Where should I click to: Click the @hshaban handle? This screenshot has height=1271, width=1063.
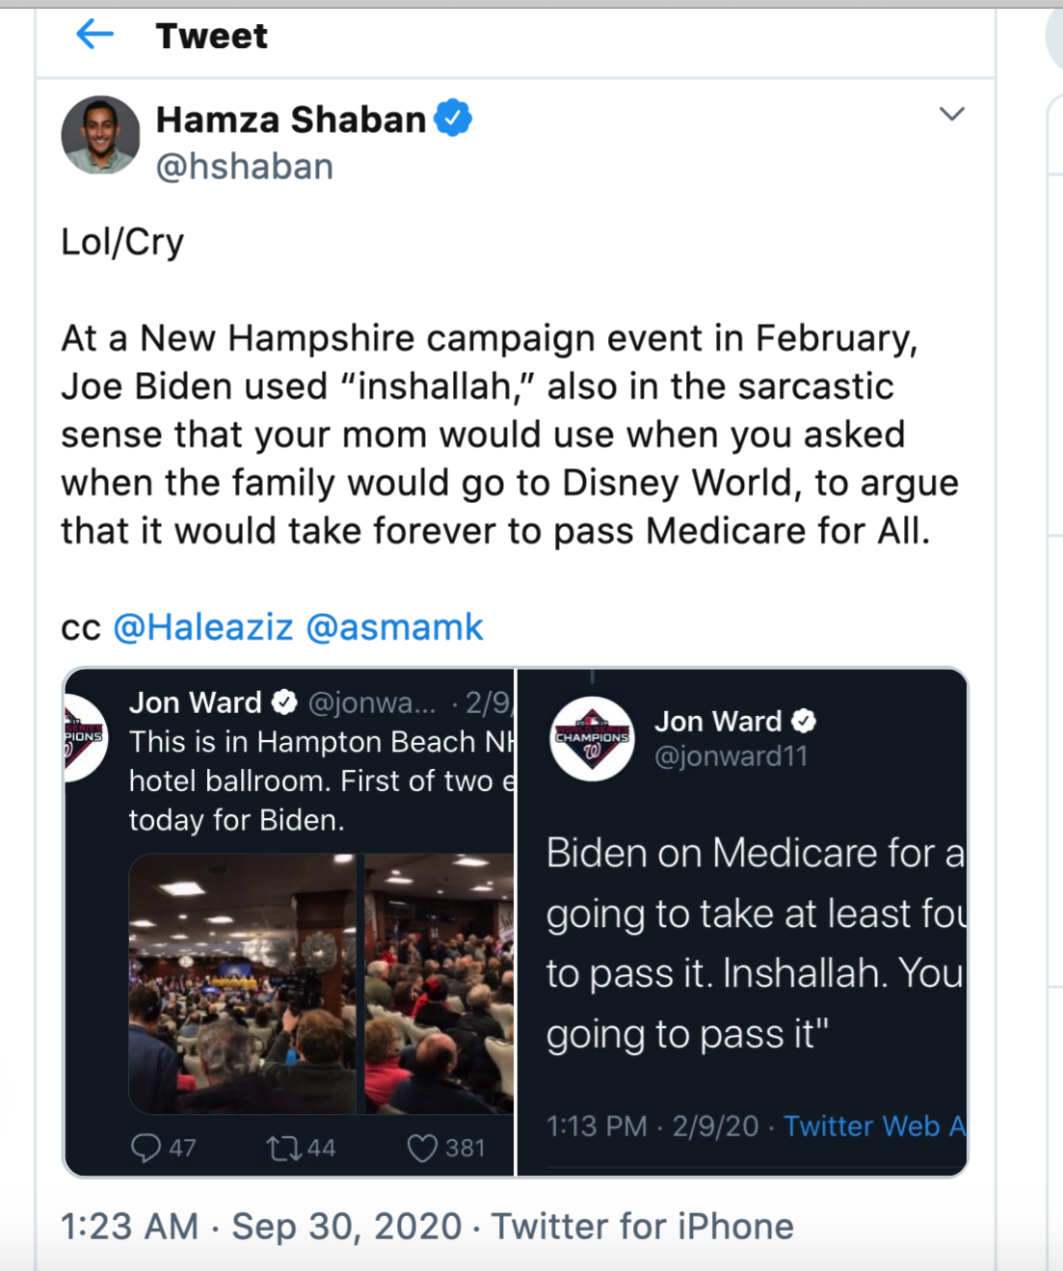click(245, 167)
